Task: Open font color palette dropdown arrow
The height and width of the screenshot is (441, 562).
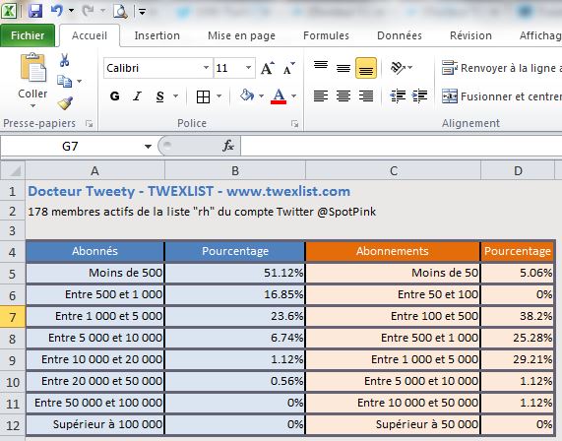Action: pyautogui.click(x=294, y=96)
